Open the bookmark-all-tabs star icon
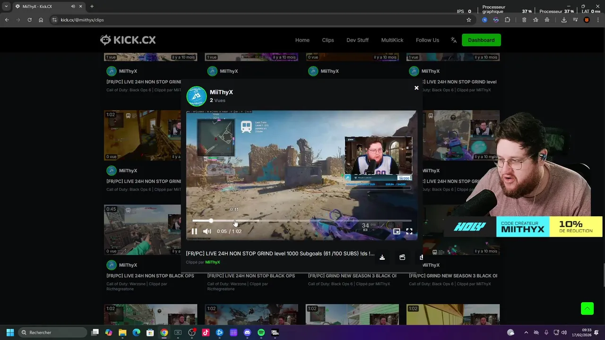 click(536, 20)
